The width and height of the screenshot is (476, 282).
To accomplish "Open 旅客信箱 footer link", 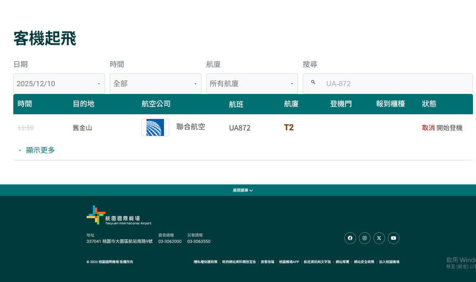I will coord(267,262).
